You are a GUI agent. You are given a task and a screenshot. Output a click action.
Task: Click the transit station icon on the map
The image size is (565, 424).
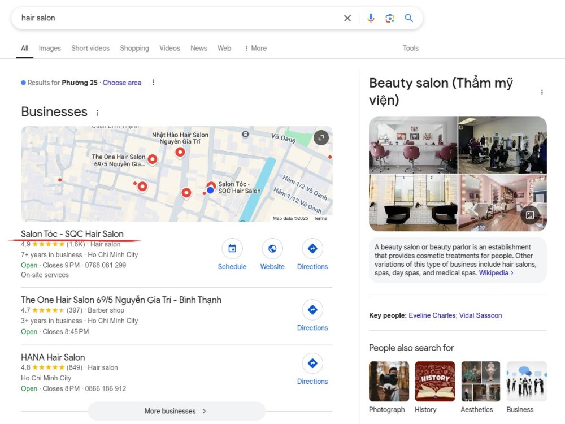point(245,134)
